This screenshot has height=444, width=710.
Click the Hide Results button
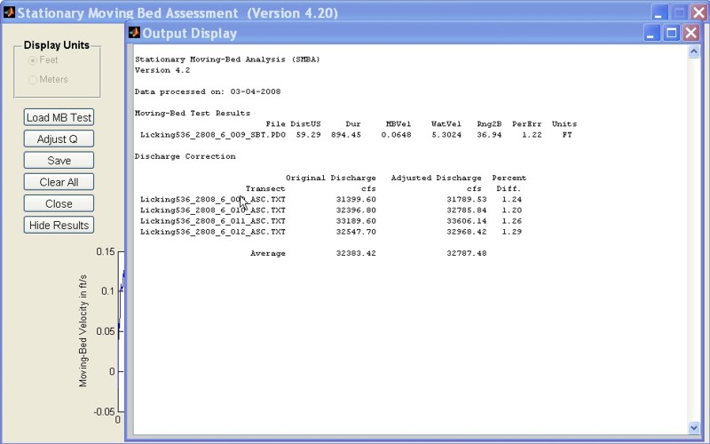(x=59, y=226)
